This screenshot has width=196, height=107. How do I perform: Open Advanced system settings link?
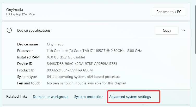pyautogui.click(x=130, y=97)
